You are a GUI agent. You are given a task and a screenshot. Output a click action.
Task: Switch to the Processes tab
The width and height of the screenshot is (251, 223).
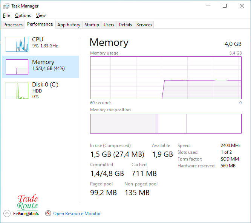(x=13, y=25)
